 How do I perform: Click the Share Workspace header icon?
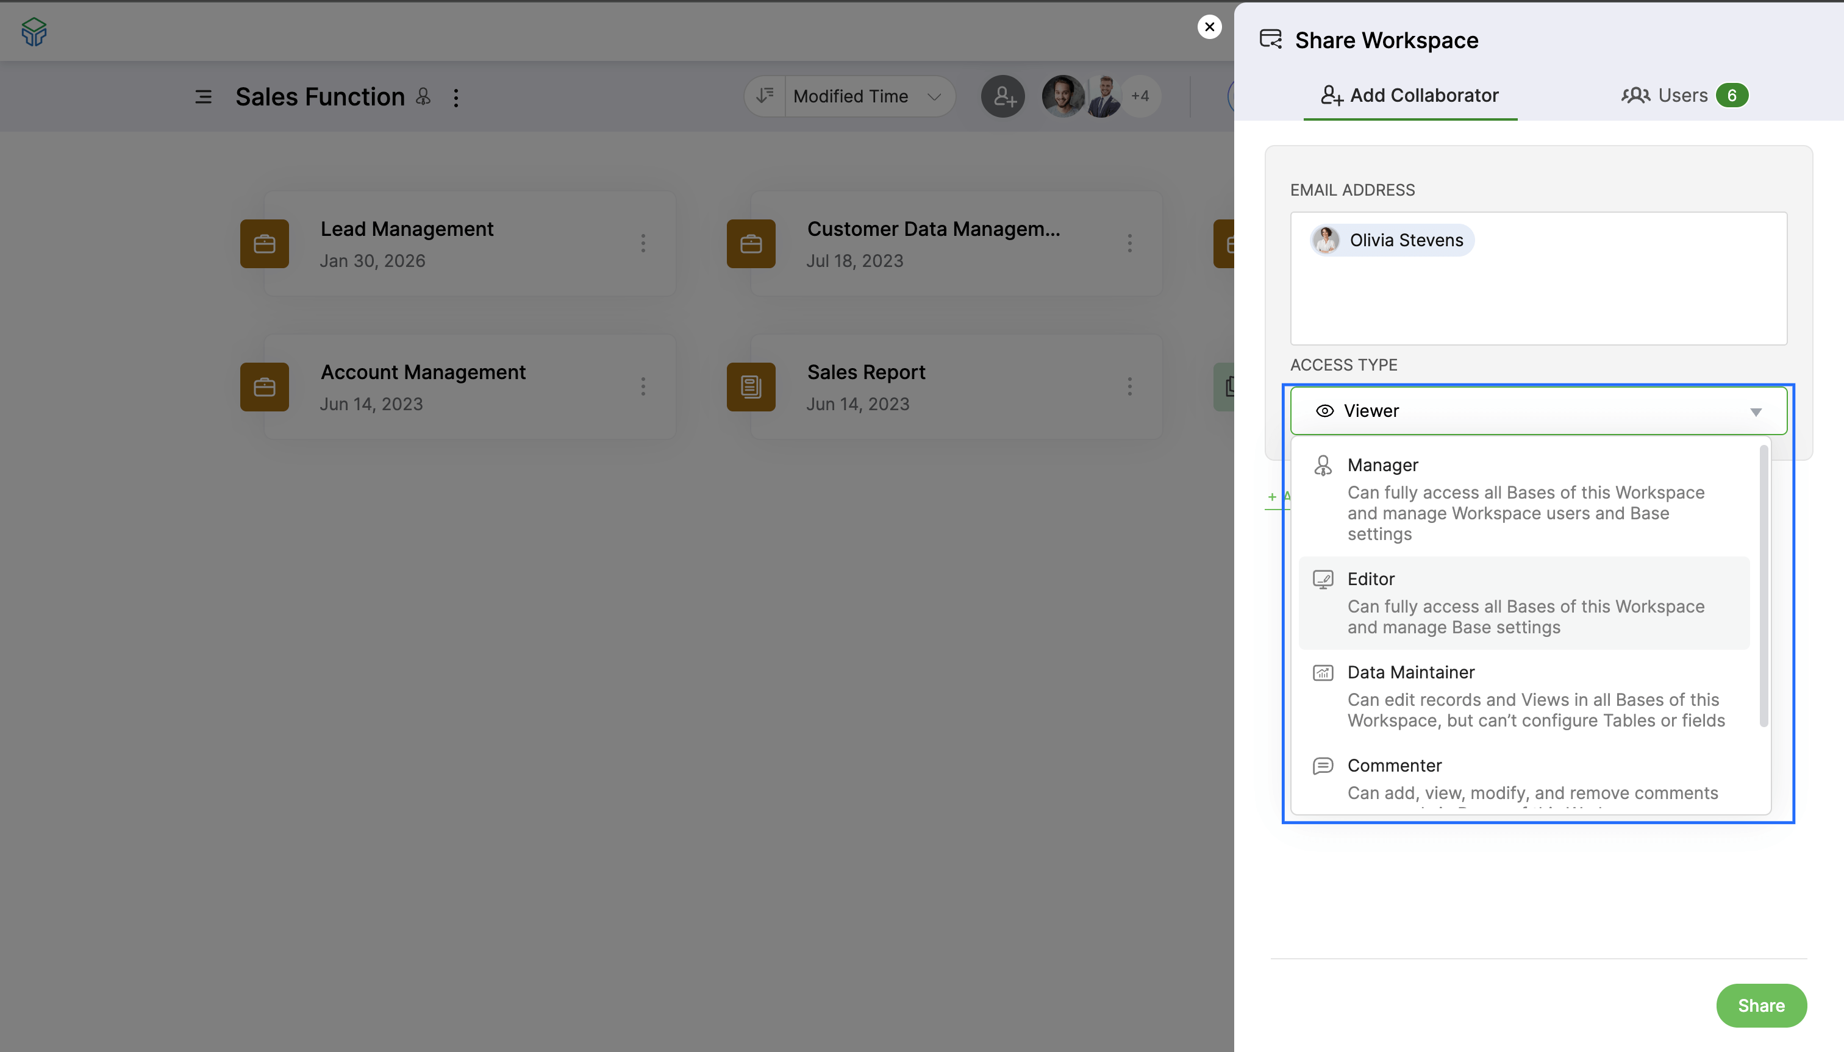(x=1271, y=40)
